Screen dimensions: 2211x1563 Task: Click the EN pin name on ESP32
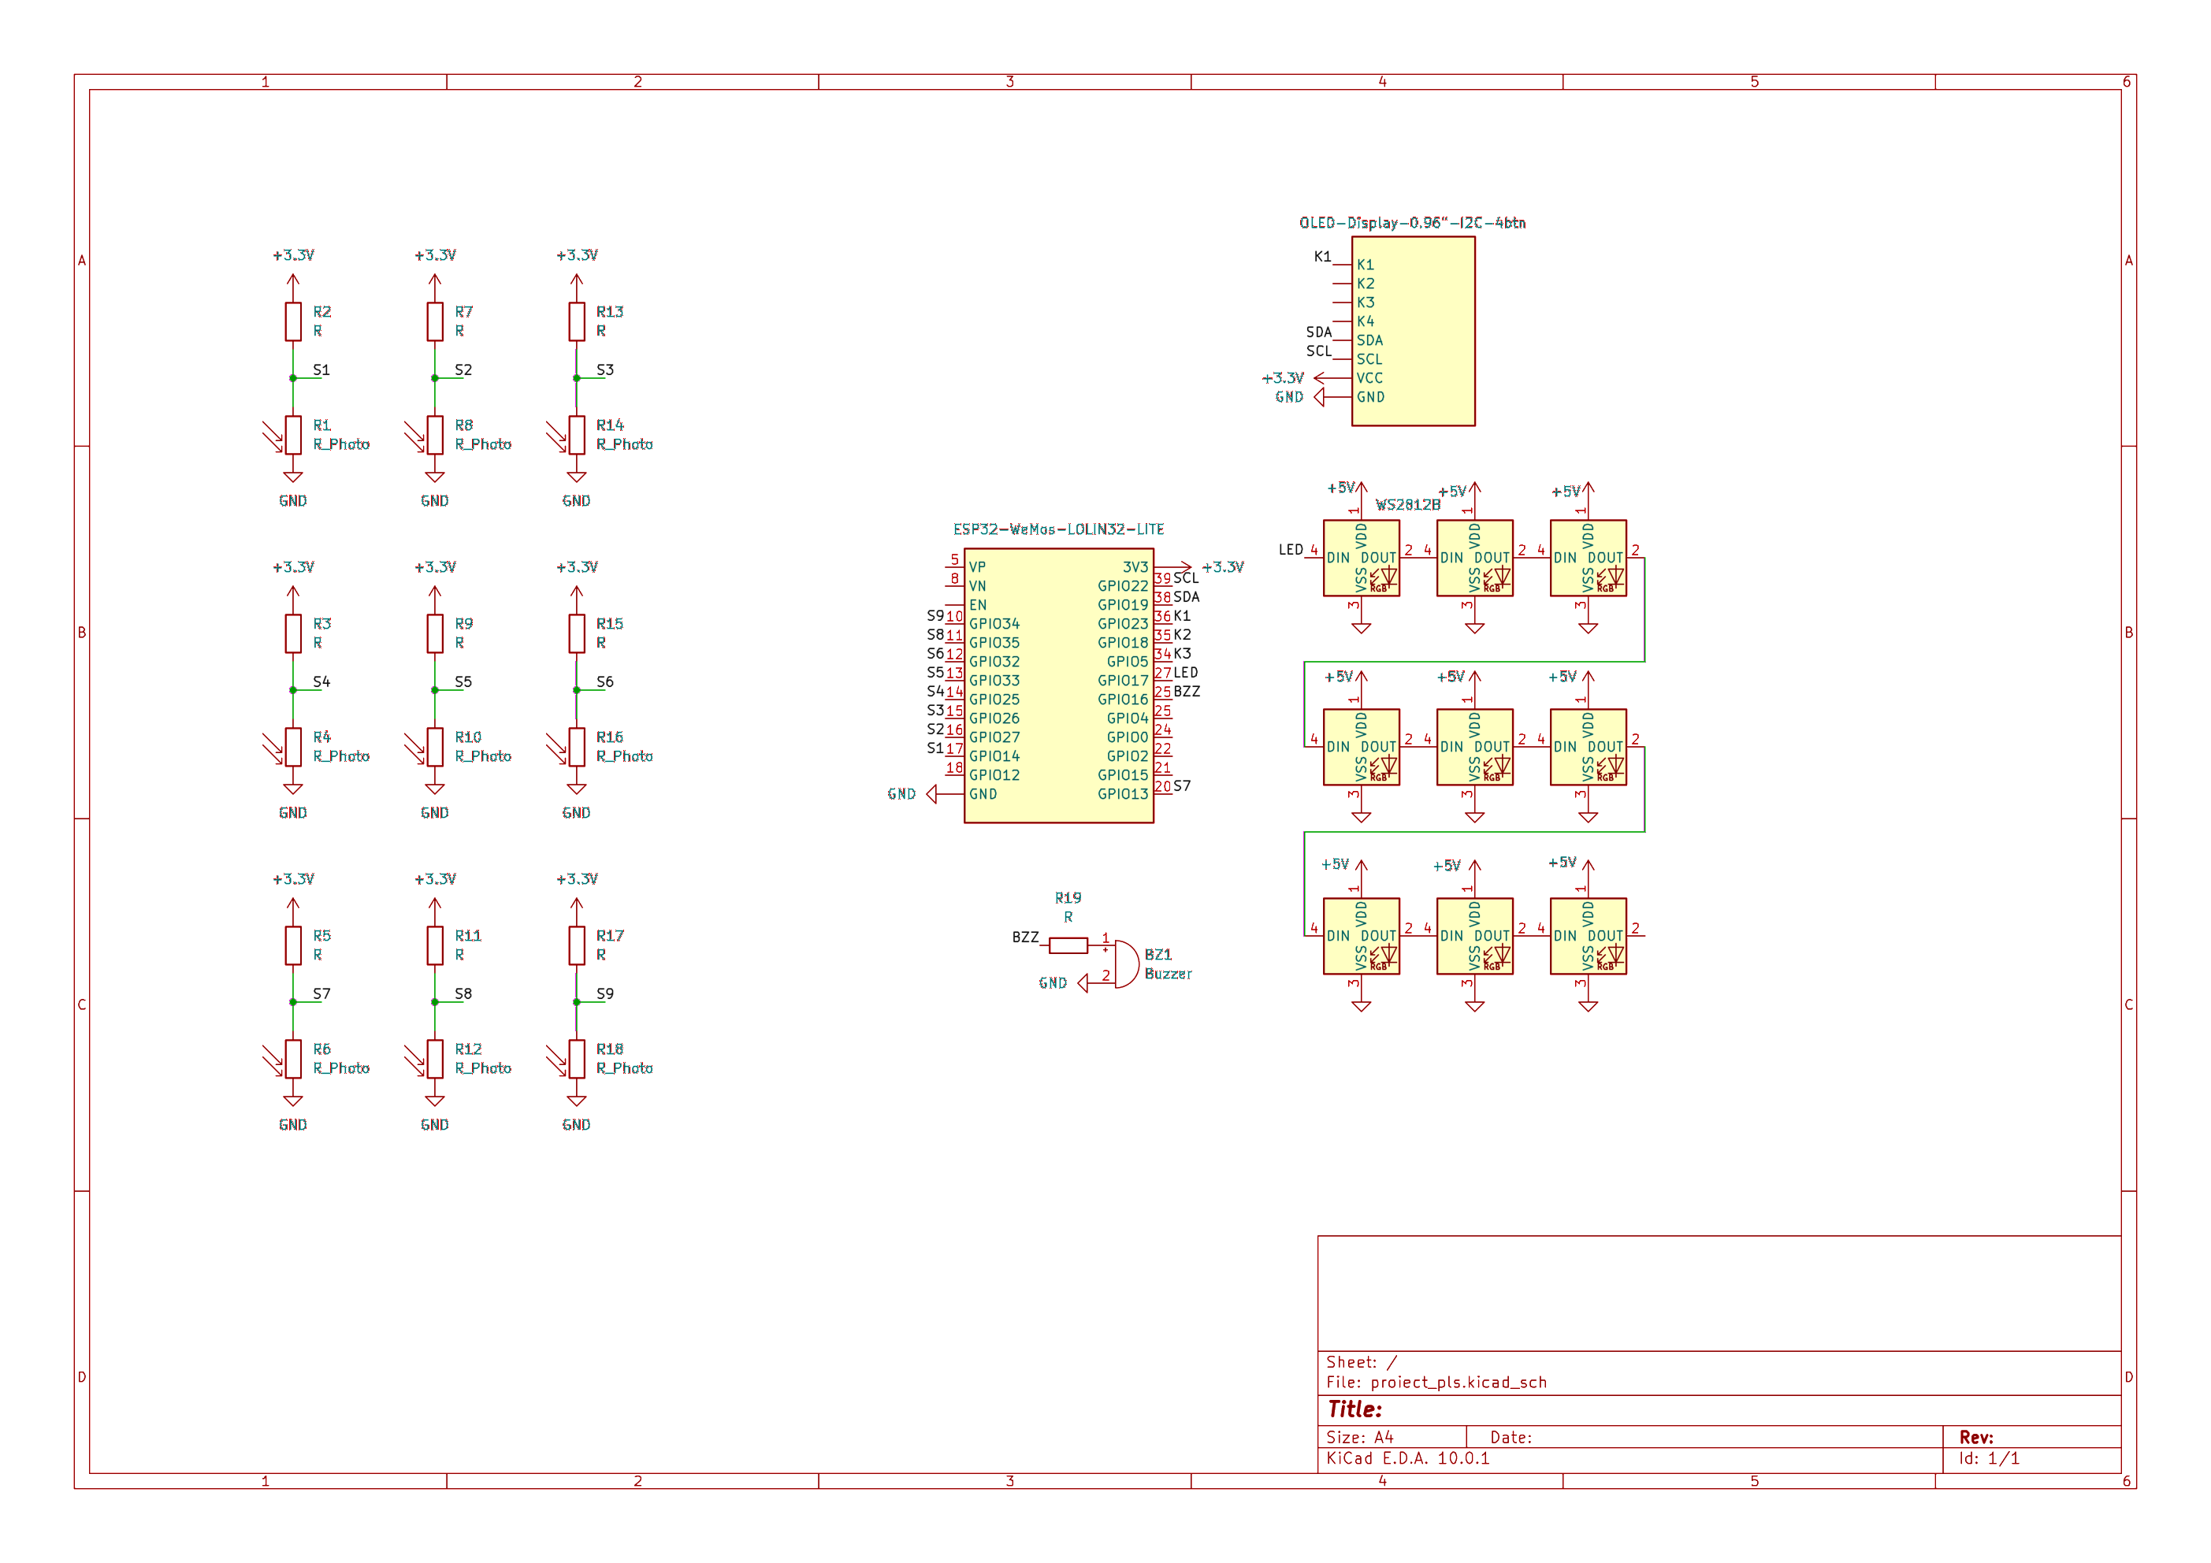977,606
